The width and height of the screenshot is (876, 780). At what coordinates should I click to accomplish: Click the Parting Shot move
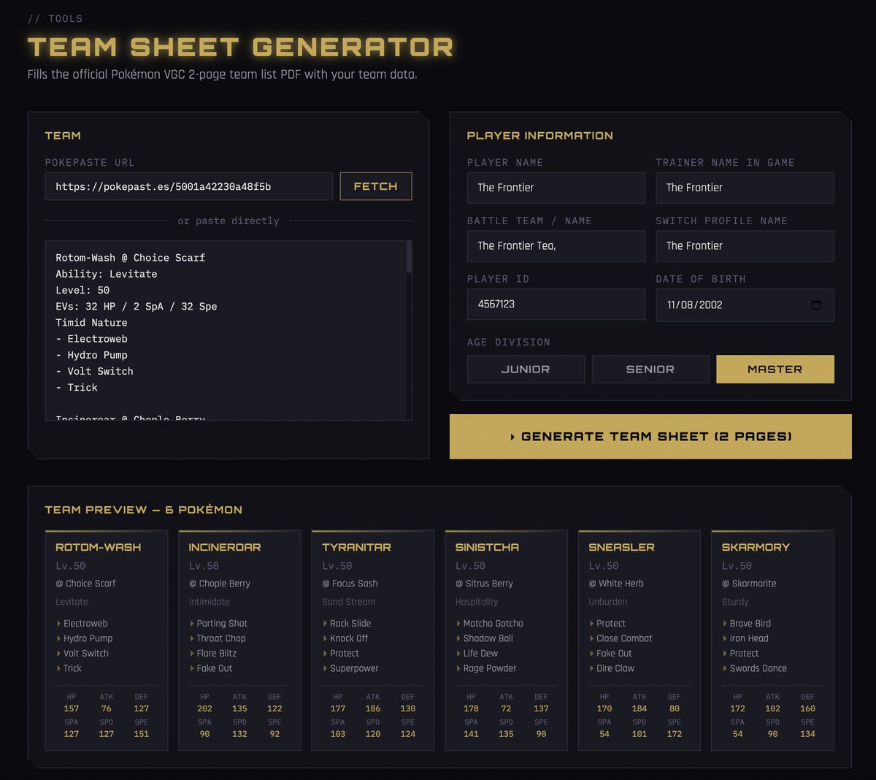222,624
